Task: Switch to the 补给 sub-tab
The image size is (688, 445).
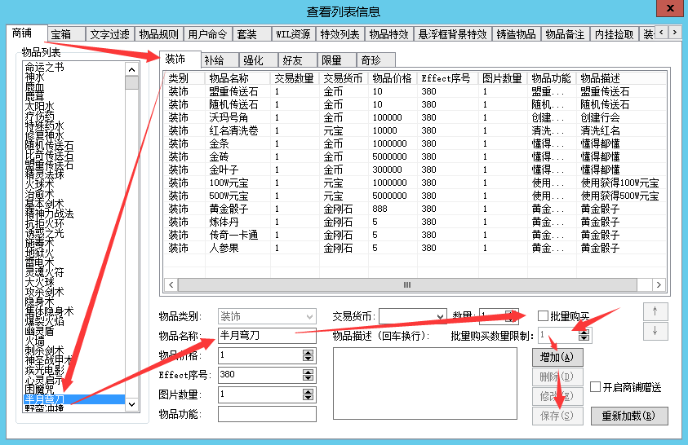Action: click(215, 60)
